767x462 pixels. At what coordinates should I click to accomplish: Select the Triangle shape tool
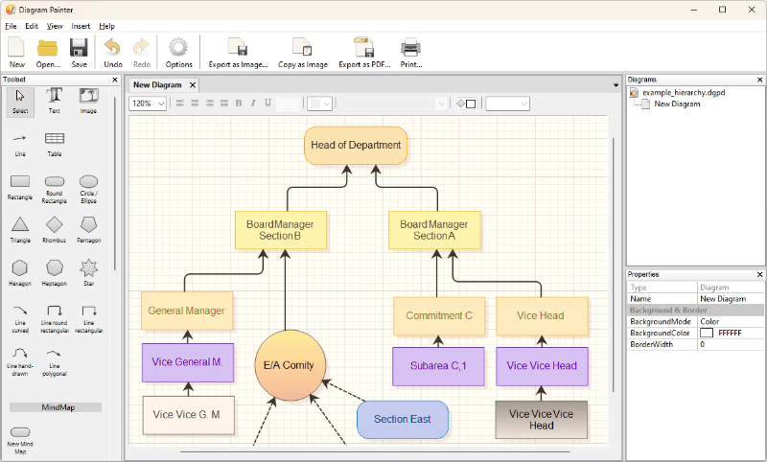(x=20, y=231)
